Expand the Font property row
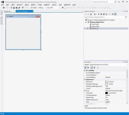The width and height of the screenshot is (129, 115). [85, 91]
